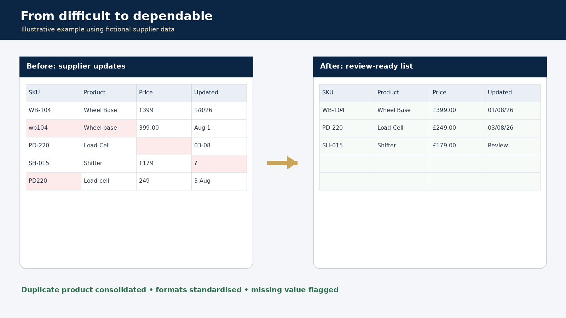Select the '£399' price in Before table
Viewport: 566px width, 318px height.
pyautogui.click(x=164, y=111)
